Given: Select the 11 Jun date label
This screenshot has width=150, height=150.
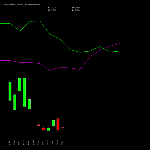Looking at the screenshot, I should click(x=43, y=143).
